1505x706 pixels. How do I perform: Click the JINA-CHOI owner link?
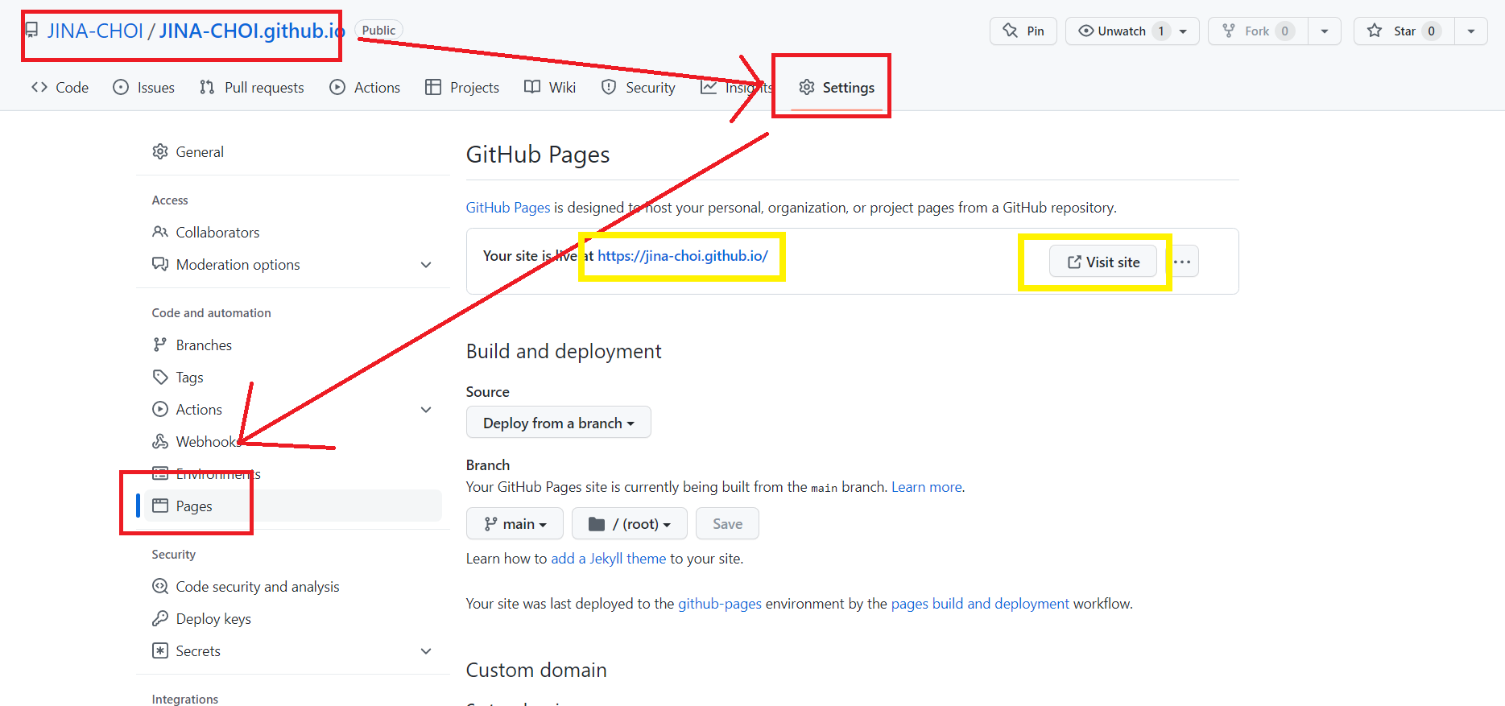tap(95, 31)
